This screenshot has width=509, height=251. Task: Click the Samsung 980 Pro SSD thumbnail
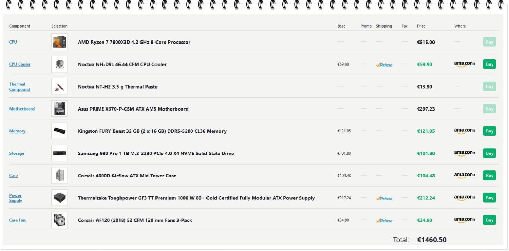[59, 153]
